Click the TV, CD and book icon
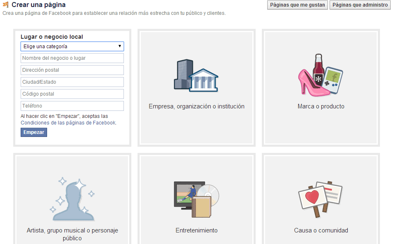The height and width of the screenshot is (244, 394). point(197,199)
